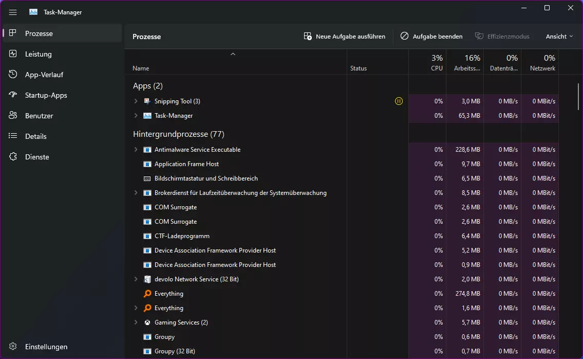Sort processes by CPU column
Viewport: 583px width, 359px height.
tap(427, 62)
